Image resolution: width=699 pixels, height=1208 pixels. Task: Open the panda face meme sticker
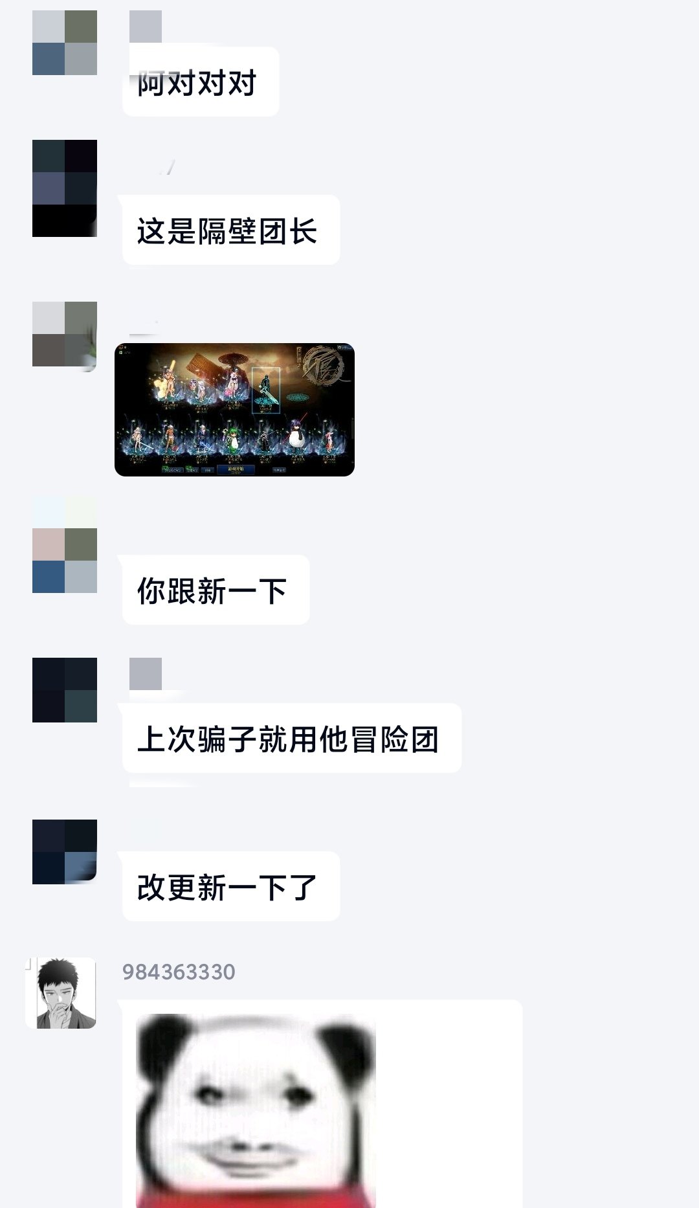pos(256,1111)
